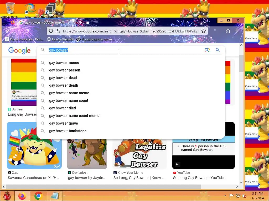Click So Long, Gay Bowser | Know ... title
269x201 pixels.
click(139, 178)
